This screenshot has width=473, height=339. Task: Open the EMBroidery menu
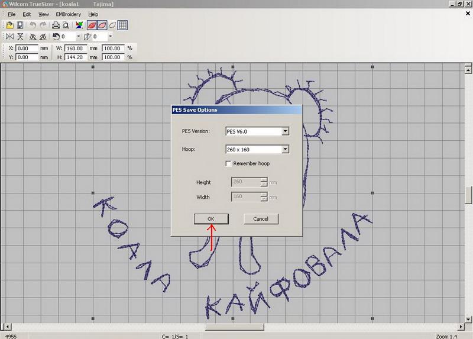pyautogui.click(x=69, y=14)
